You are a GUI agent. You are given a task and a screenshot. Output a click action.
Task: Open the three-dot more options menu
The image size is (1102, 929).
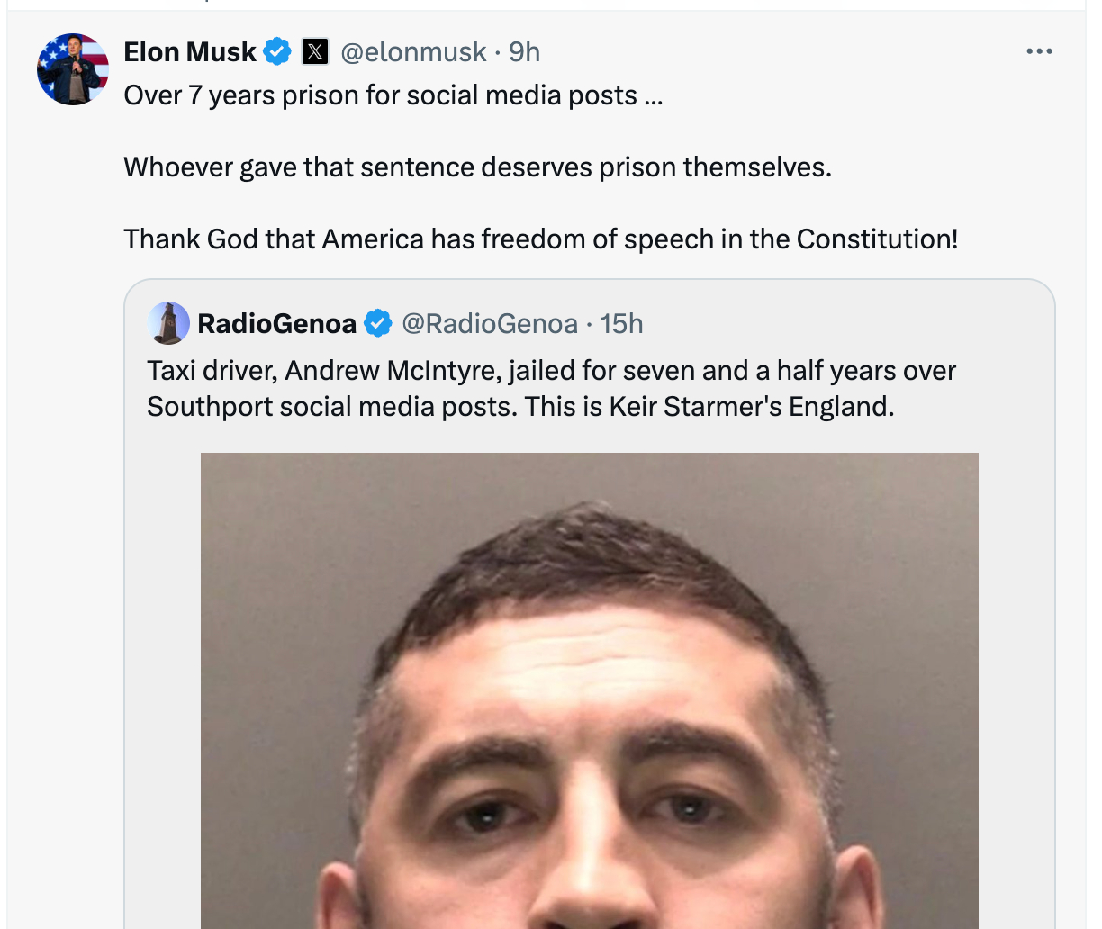pos(1039,51)
